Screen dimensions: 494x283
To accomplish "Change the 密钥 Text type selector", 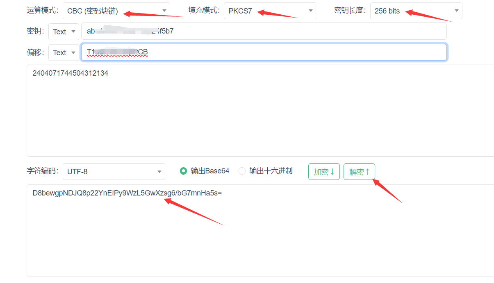I will coord(64,31).
